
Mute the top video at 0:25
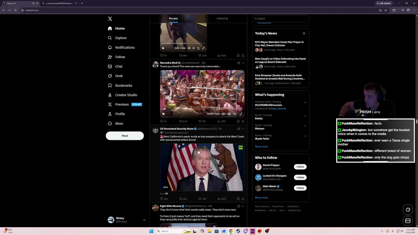[189, 48]
